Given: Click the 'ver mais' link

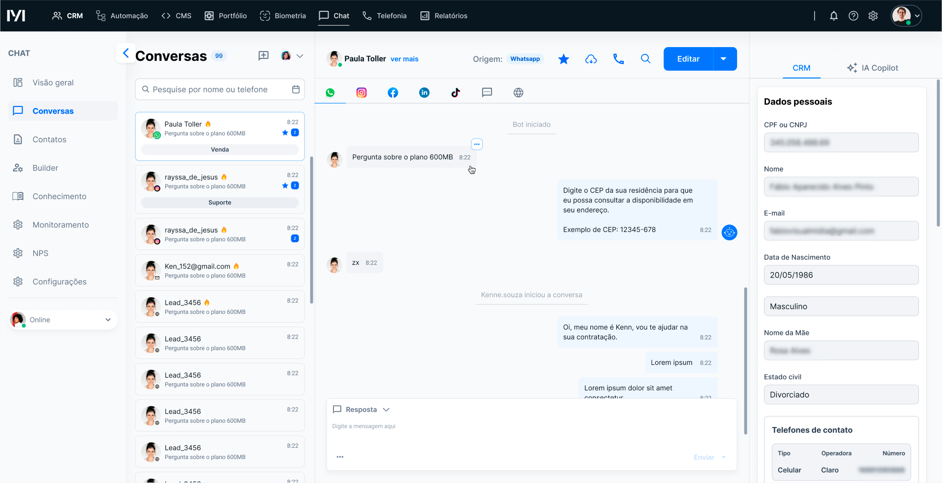Looking at the screenshot, I should 404,59.
